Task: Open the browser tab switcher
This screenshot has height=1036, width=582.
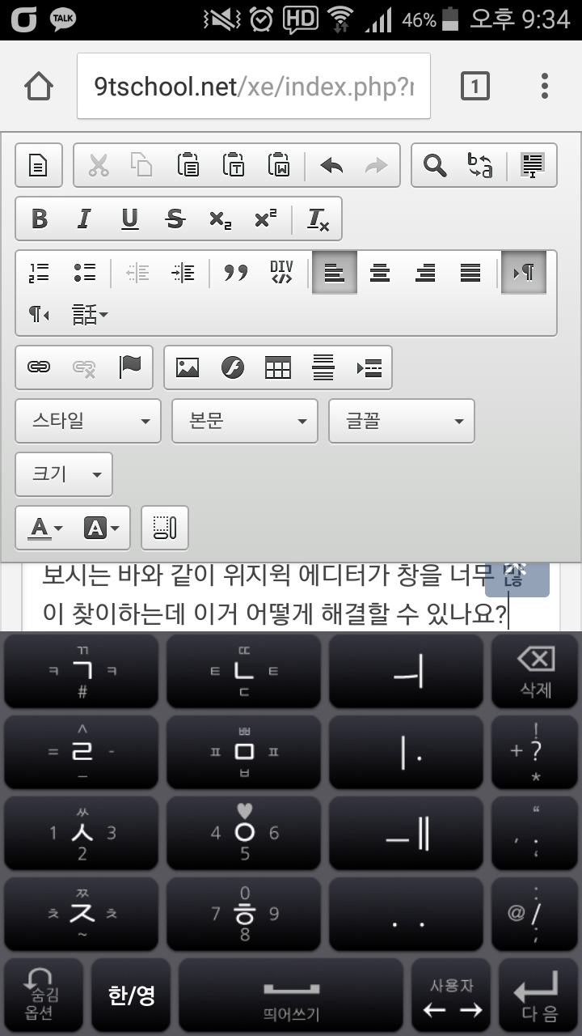Action: (x=475, y=86)
